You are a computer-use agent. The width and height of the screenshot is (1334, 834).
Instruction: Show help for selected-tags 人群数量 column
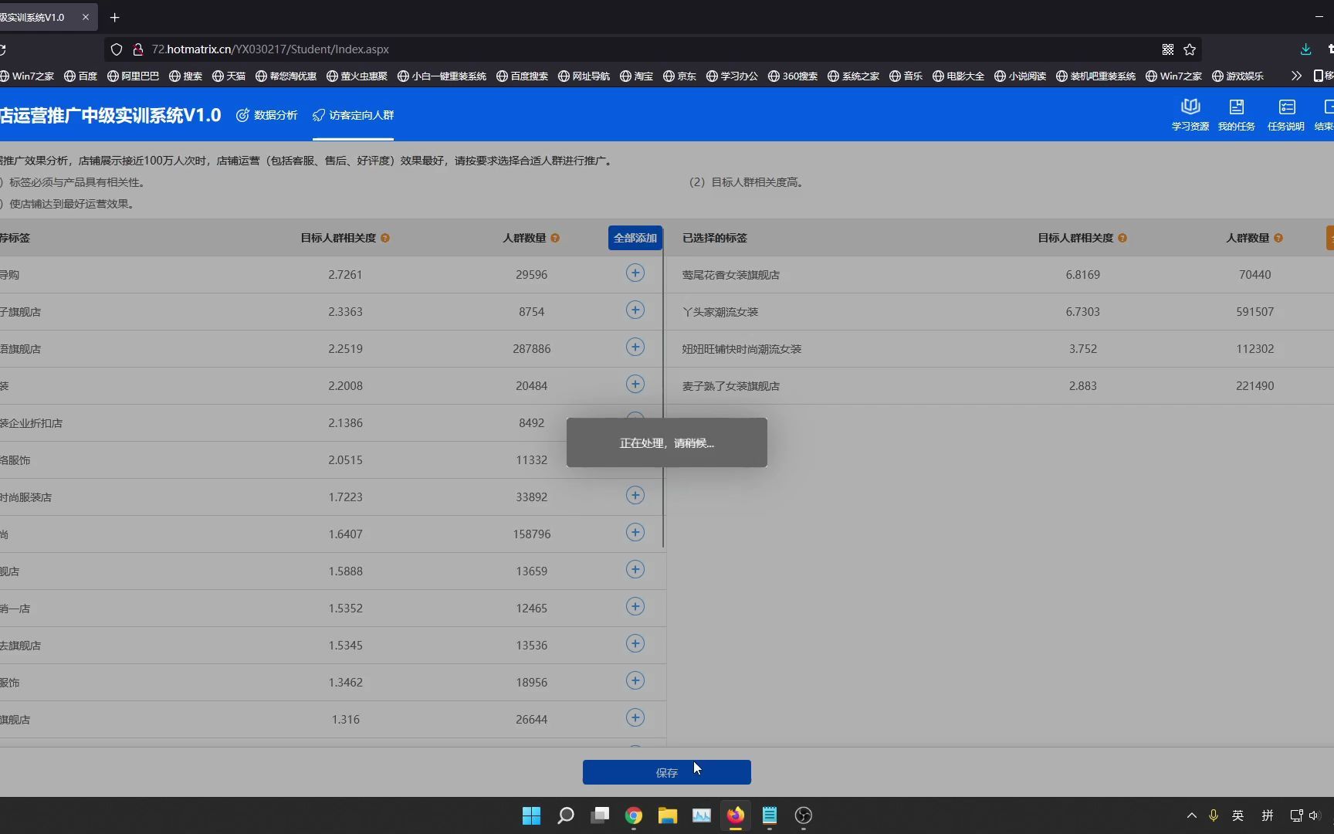click(1278, 238)
